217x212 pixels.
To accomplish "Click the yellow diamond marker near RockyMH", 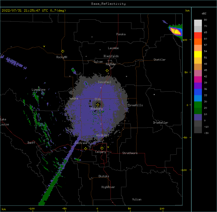I will tap(63, 51).
